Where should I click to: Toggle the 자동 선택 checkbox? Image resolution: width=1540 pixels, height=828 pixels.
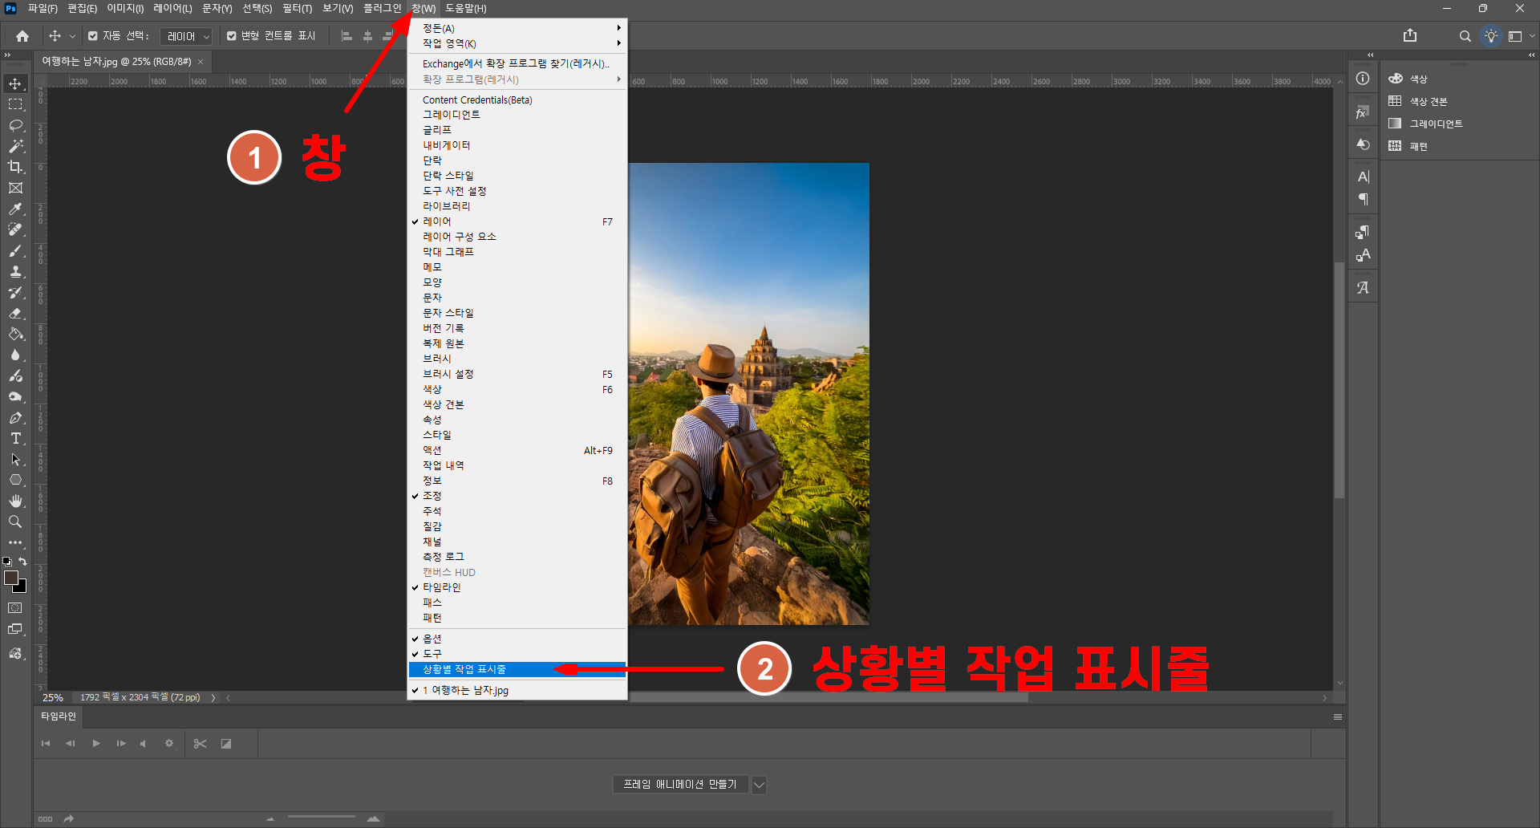point(93,36)
